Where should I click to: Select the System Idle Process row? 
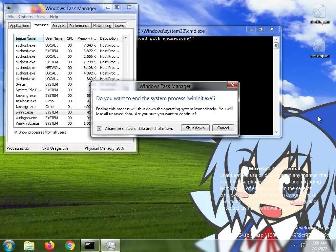point(52,90)
